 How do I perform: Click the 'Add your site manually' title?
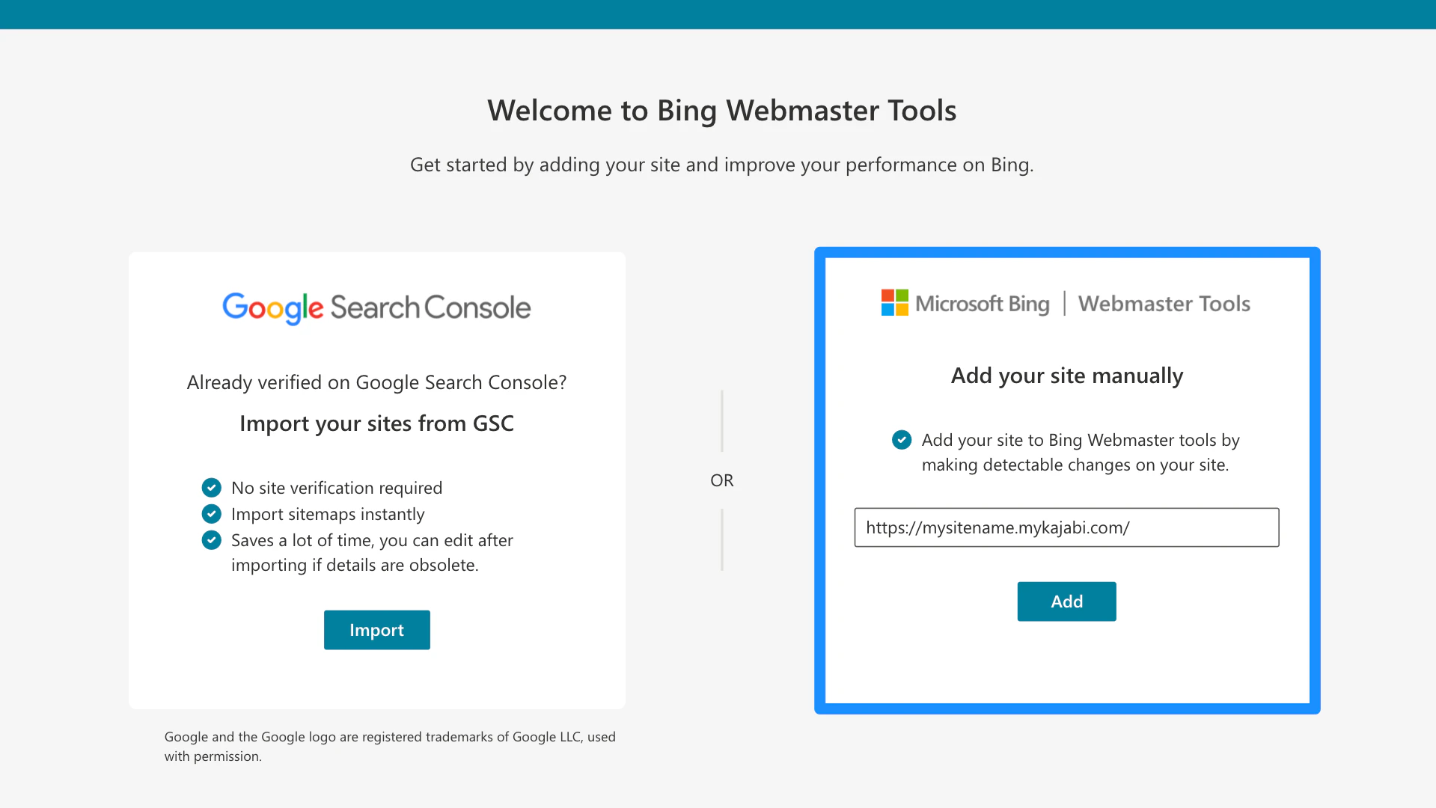[1066, 375]
